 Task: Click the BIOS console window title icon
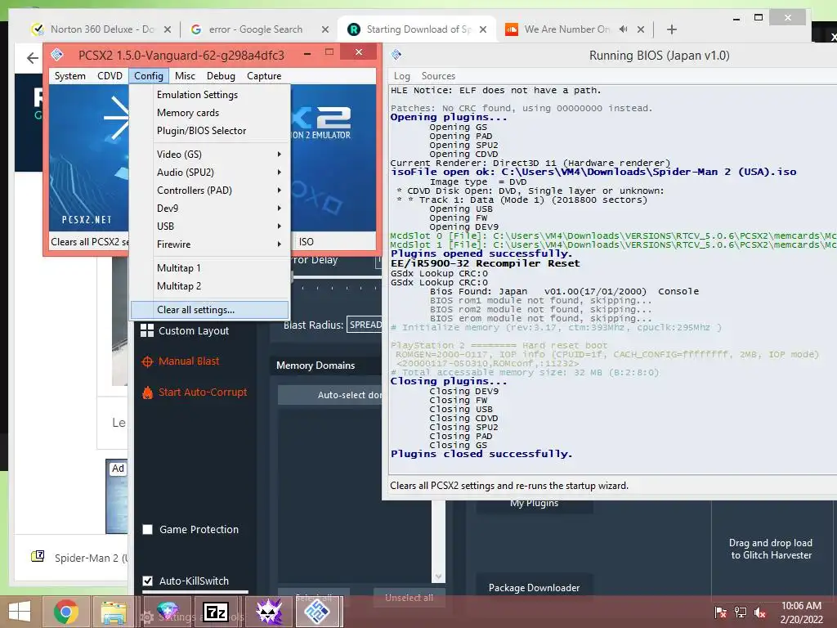click(396, 55)
